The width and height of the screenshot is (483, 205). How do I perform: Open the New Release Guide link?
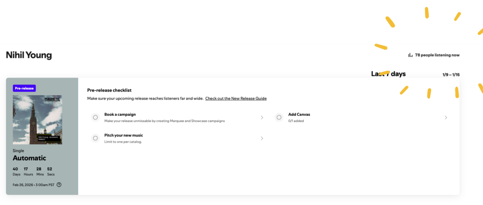236,98
